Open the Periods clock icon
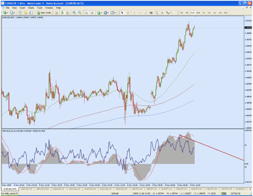This screenshot has width=253, height=196. tap(105, 13)
